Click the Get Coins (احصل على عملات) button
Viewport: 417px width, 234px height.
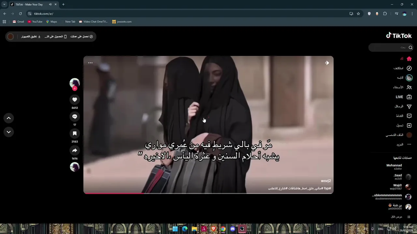(x=82, y=36)
